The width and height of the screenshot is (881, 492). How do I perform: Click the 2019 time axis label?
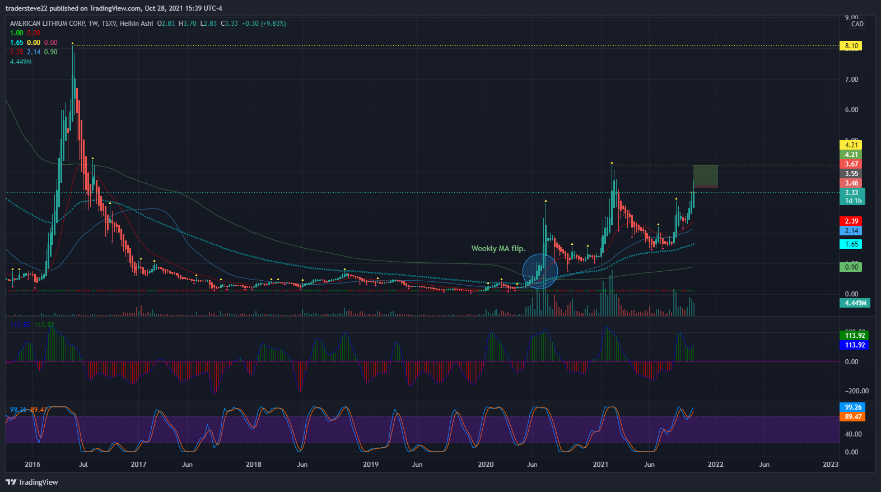pyautogui.click(x=371, y=465)
